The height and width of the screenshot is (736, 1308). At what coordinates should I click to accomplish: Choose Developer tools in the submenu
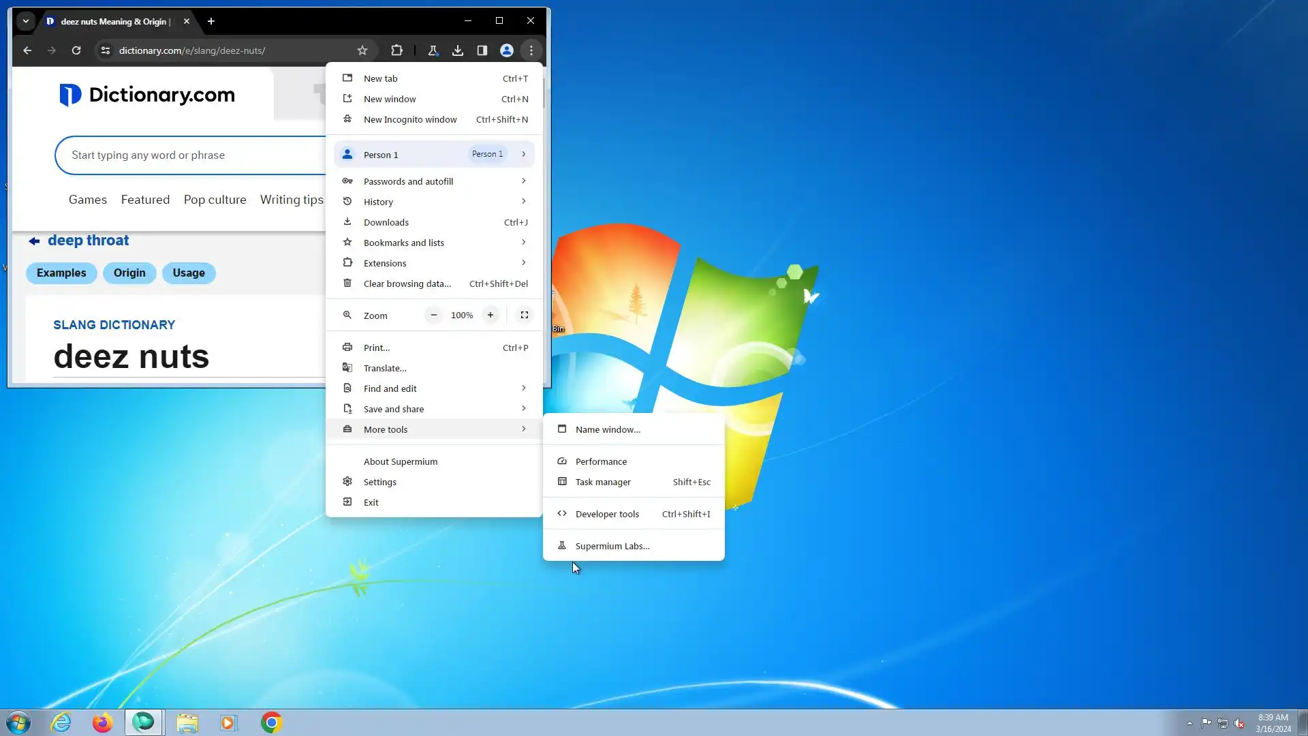tap(607, 514)
